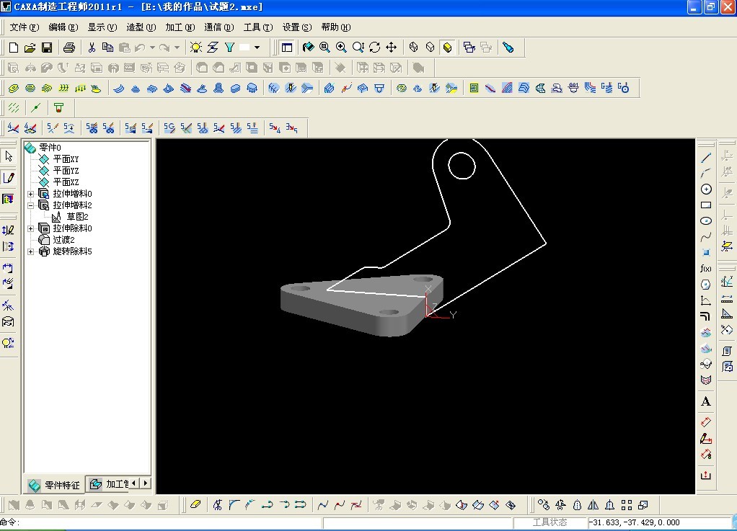The image size is (737, 531).
Task: Click the light bulb icon in toolbar
Action: (x=196, y=48)
